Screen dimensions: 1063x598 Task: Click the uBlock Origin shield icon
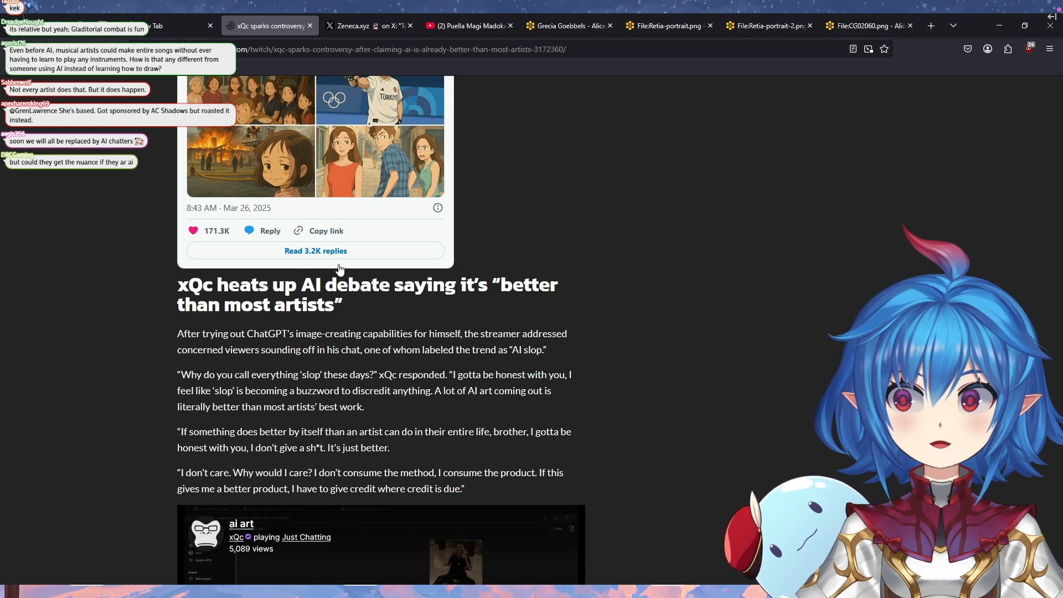(1029, 49)
